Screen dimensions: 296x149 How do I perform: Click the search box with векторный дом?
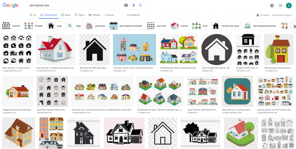coord(75,5)
